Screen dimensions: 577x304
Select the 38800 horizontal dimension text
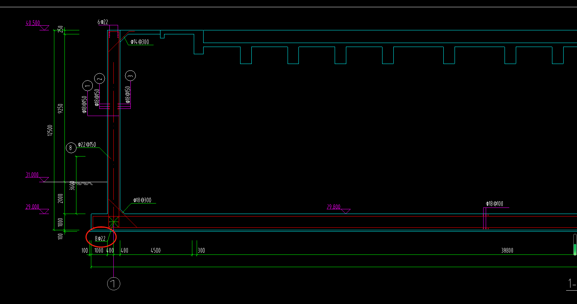507,251
